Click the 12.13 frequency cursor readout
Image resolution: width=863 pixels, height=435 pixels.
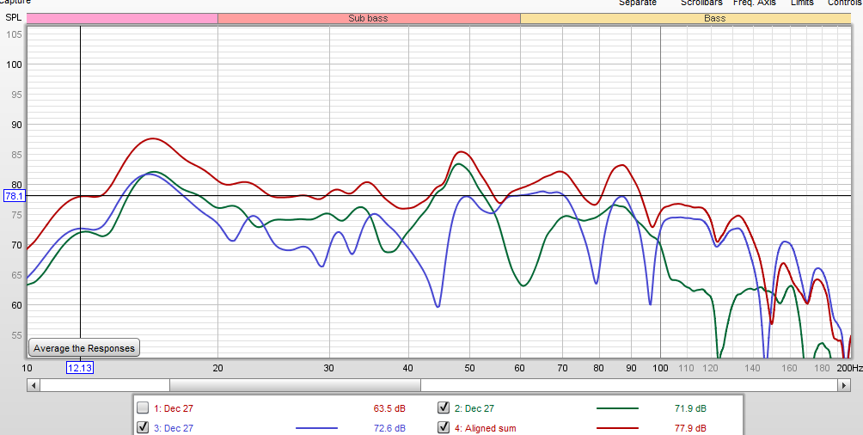pyautogui.click(x=80, y=368)
